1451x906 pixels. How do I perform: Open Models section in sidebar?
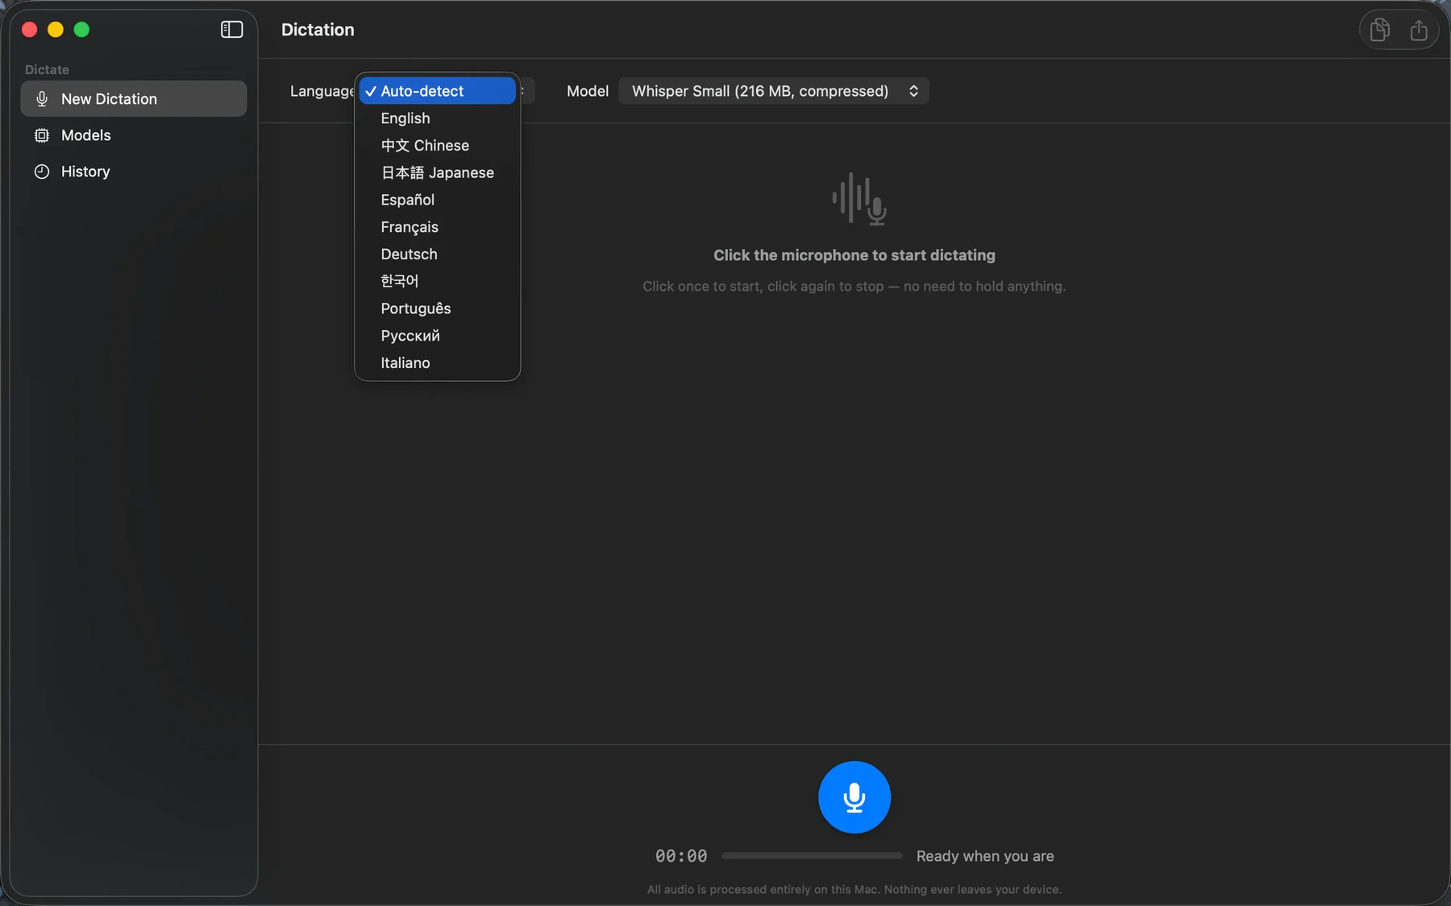[134, 135]
